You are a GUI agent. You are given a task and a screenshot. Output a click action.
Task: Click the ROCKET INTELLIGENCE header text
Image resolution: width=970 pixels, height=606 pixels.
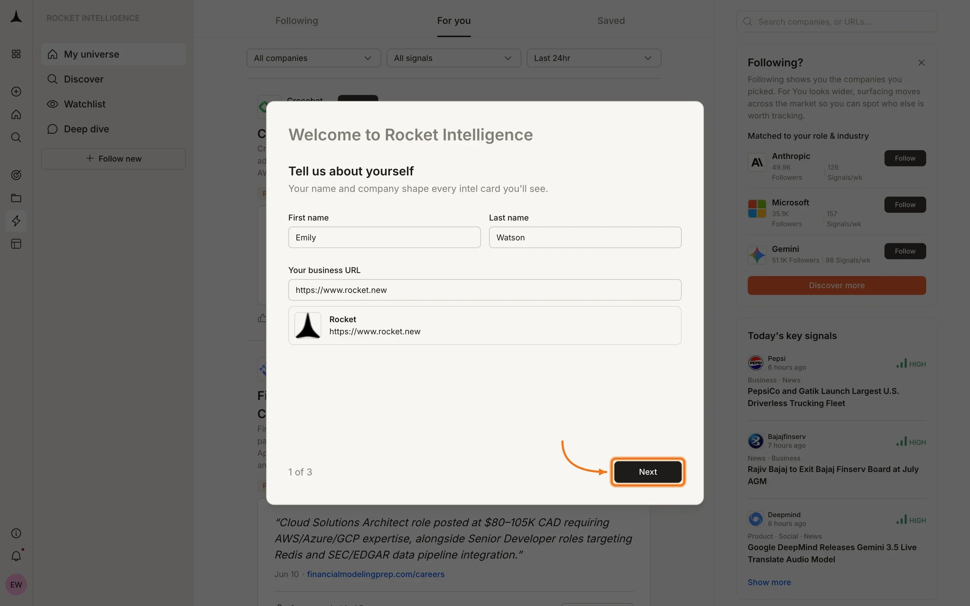(x=93, y=18)
